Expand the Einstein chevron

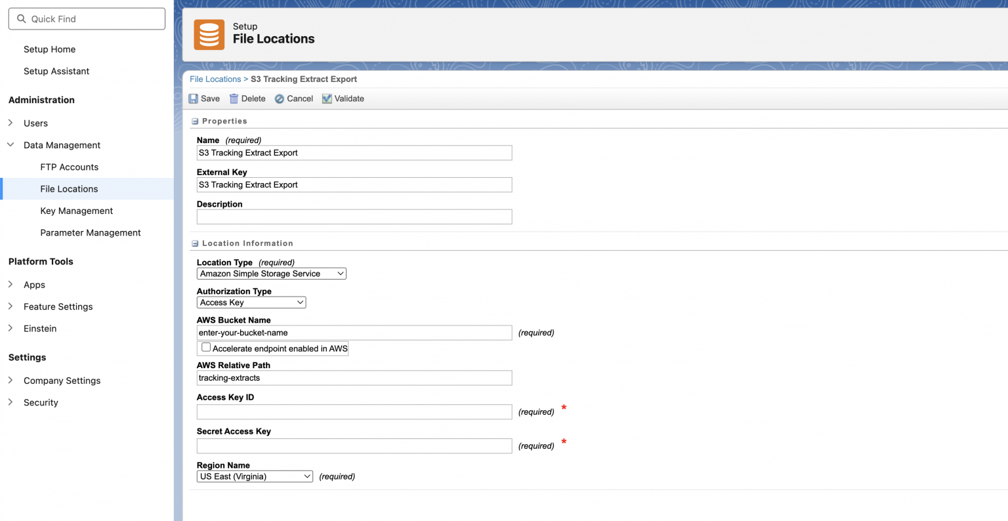click(10, 327)
